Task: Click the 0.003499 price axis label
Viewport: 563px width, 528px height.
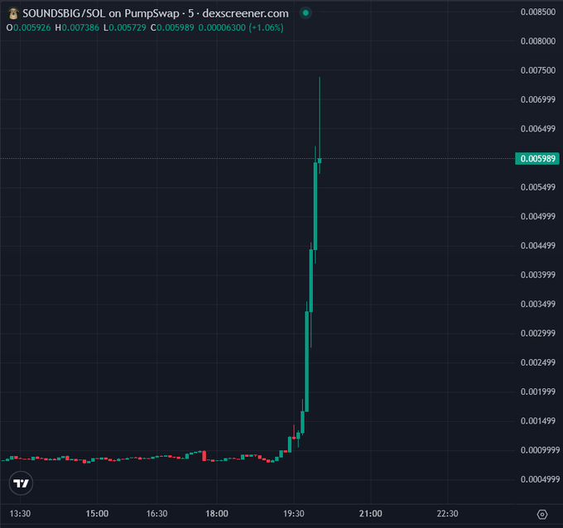Action: pos(538,304)
